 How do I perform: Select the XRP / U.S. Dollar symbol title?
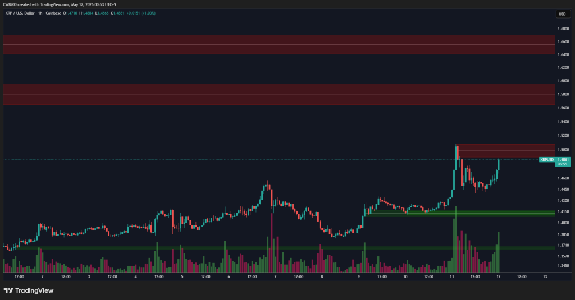click(x=20, y=13)
